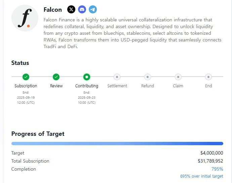
Task: Click the Review step green checkmark
Action: pyautogui.click(x=56, y=77)
